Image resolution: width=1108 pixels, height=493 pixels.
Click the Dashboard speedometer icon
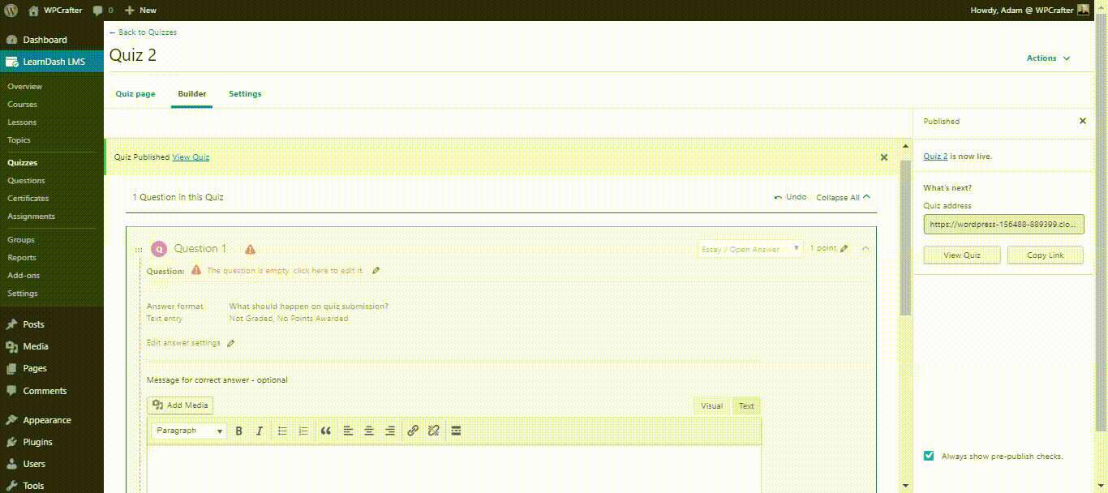tap(11, 40)
